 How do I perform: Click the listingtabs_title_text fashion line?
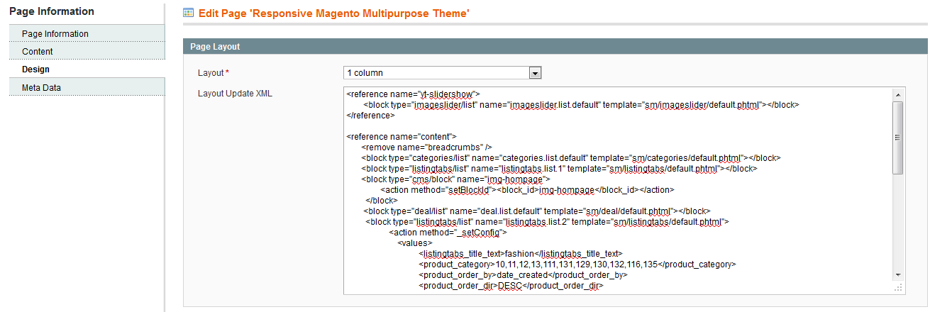click(520, 253)
